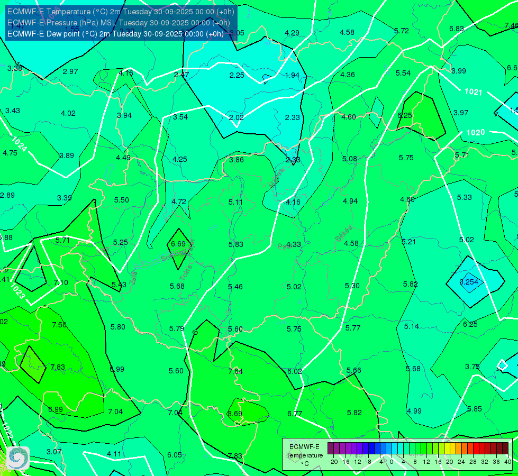
Task: Click the 6.77 temperature value
Action: [x=294, y=414]
